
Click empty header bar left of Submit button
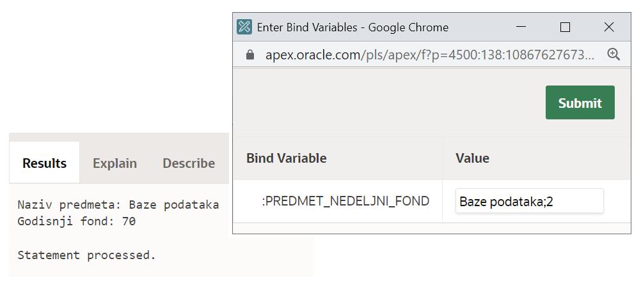click(x=384, y=103)
